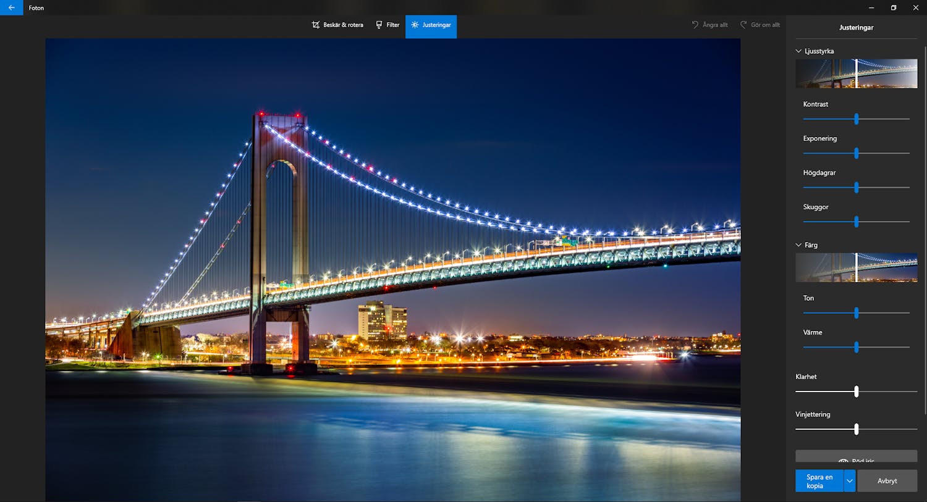Viewport: 927px width, 502px height.
Task: Click the back arrow in the title bar
Action: (11, 7)
